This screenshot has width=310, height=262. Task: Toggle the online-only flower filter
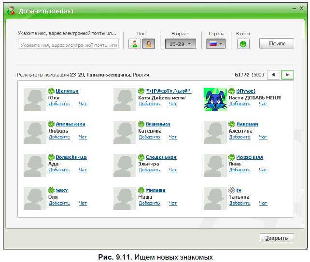pyautogui.click(x=243, y=43)
